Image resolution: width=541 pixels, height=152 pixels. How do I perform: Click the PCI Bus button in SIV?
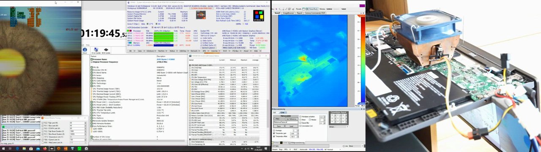[235, 51]
